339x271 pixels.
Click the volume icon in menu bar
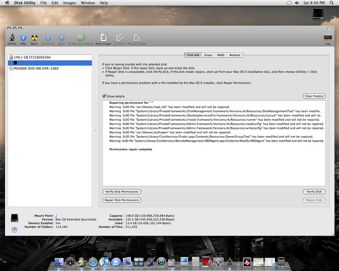[297, 3]
